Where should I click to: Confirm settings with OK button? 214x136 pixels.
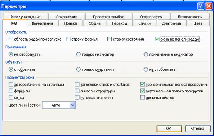pos(169,129)
